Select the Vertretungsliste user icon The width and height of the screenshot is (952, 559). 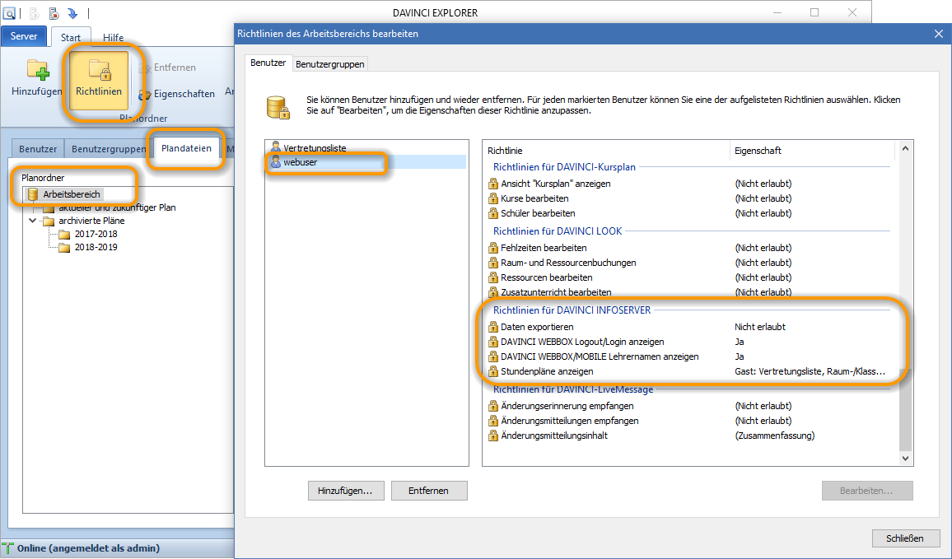[276, 148]
